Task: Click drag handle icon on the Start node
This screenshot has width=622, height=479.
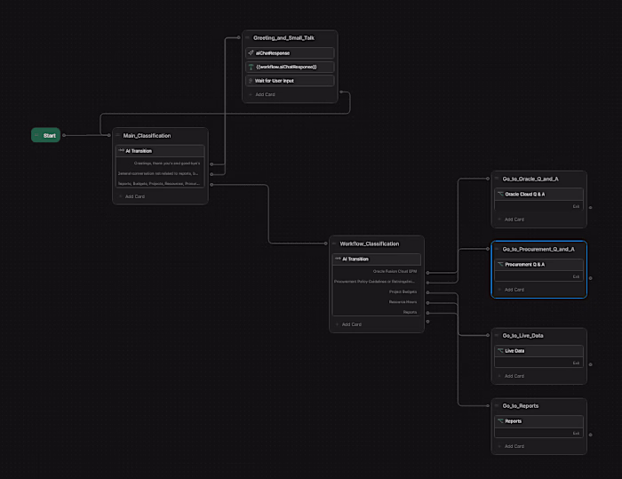Action: pos(37,135)
